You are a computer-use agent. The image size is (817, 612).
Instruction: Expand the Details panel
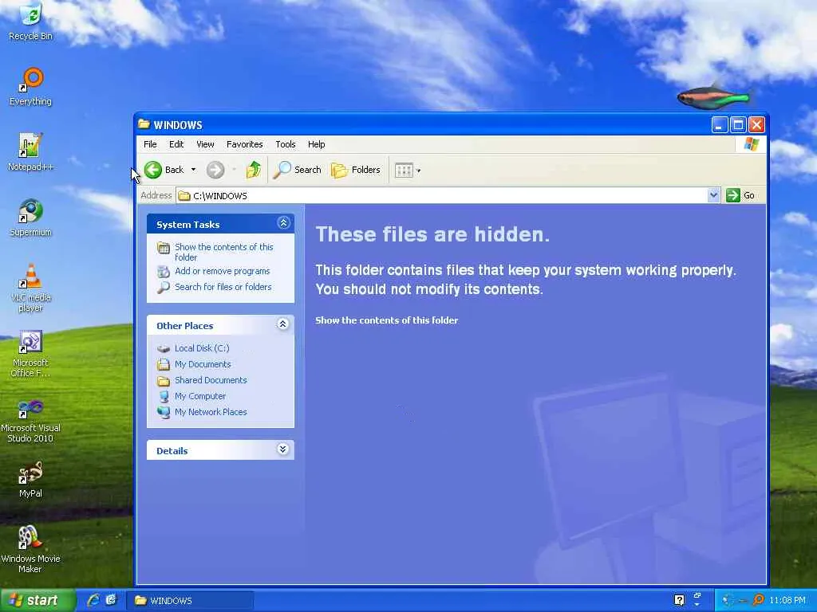tap(283, 449)
